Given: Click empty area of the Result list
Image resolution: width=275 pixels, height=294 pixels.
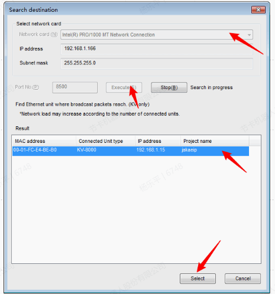Looking at the screenshot, I should tap(136, 208).
